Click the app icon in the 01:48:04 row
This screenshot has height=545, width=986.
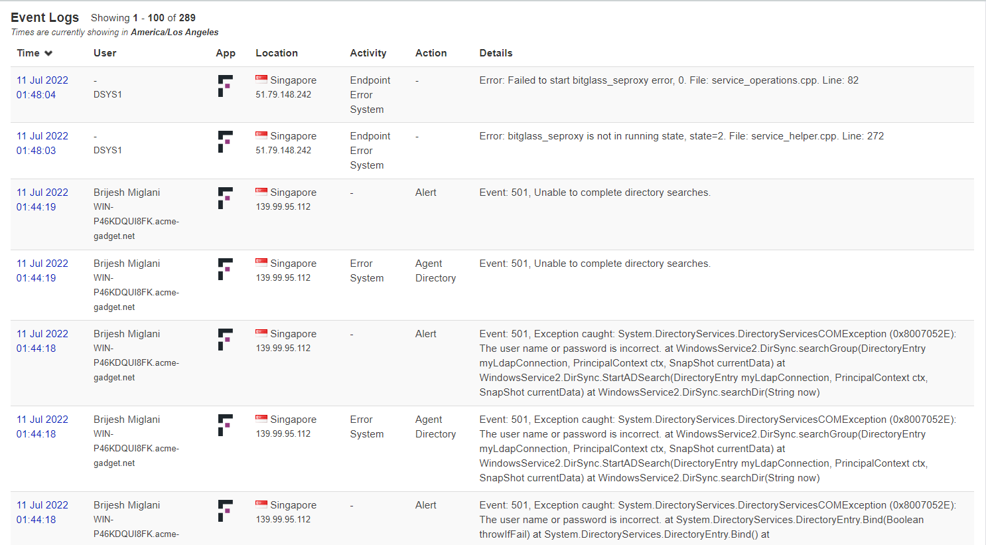point(225,86)
